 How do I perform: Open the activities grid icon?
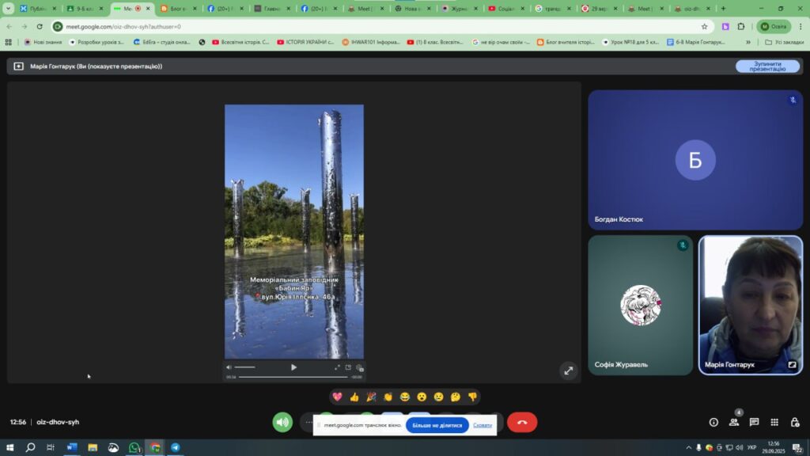point(774,423)
